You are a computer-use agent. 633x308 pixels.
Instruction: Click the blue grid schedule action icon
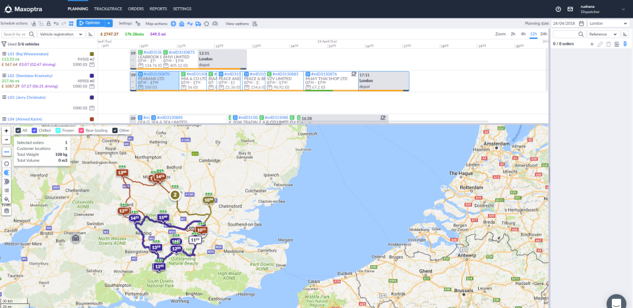pos(71,24)
